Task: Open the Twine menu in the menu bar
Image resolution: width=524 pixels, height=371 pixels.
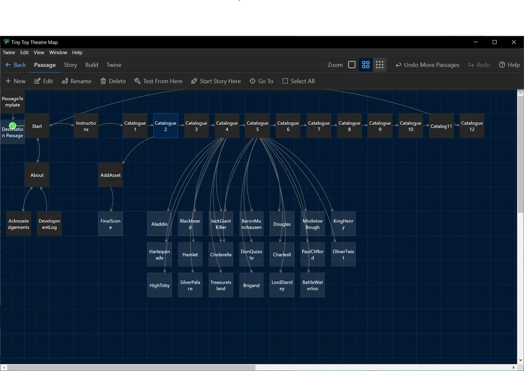Action: coord(9,52)
